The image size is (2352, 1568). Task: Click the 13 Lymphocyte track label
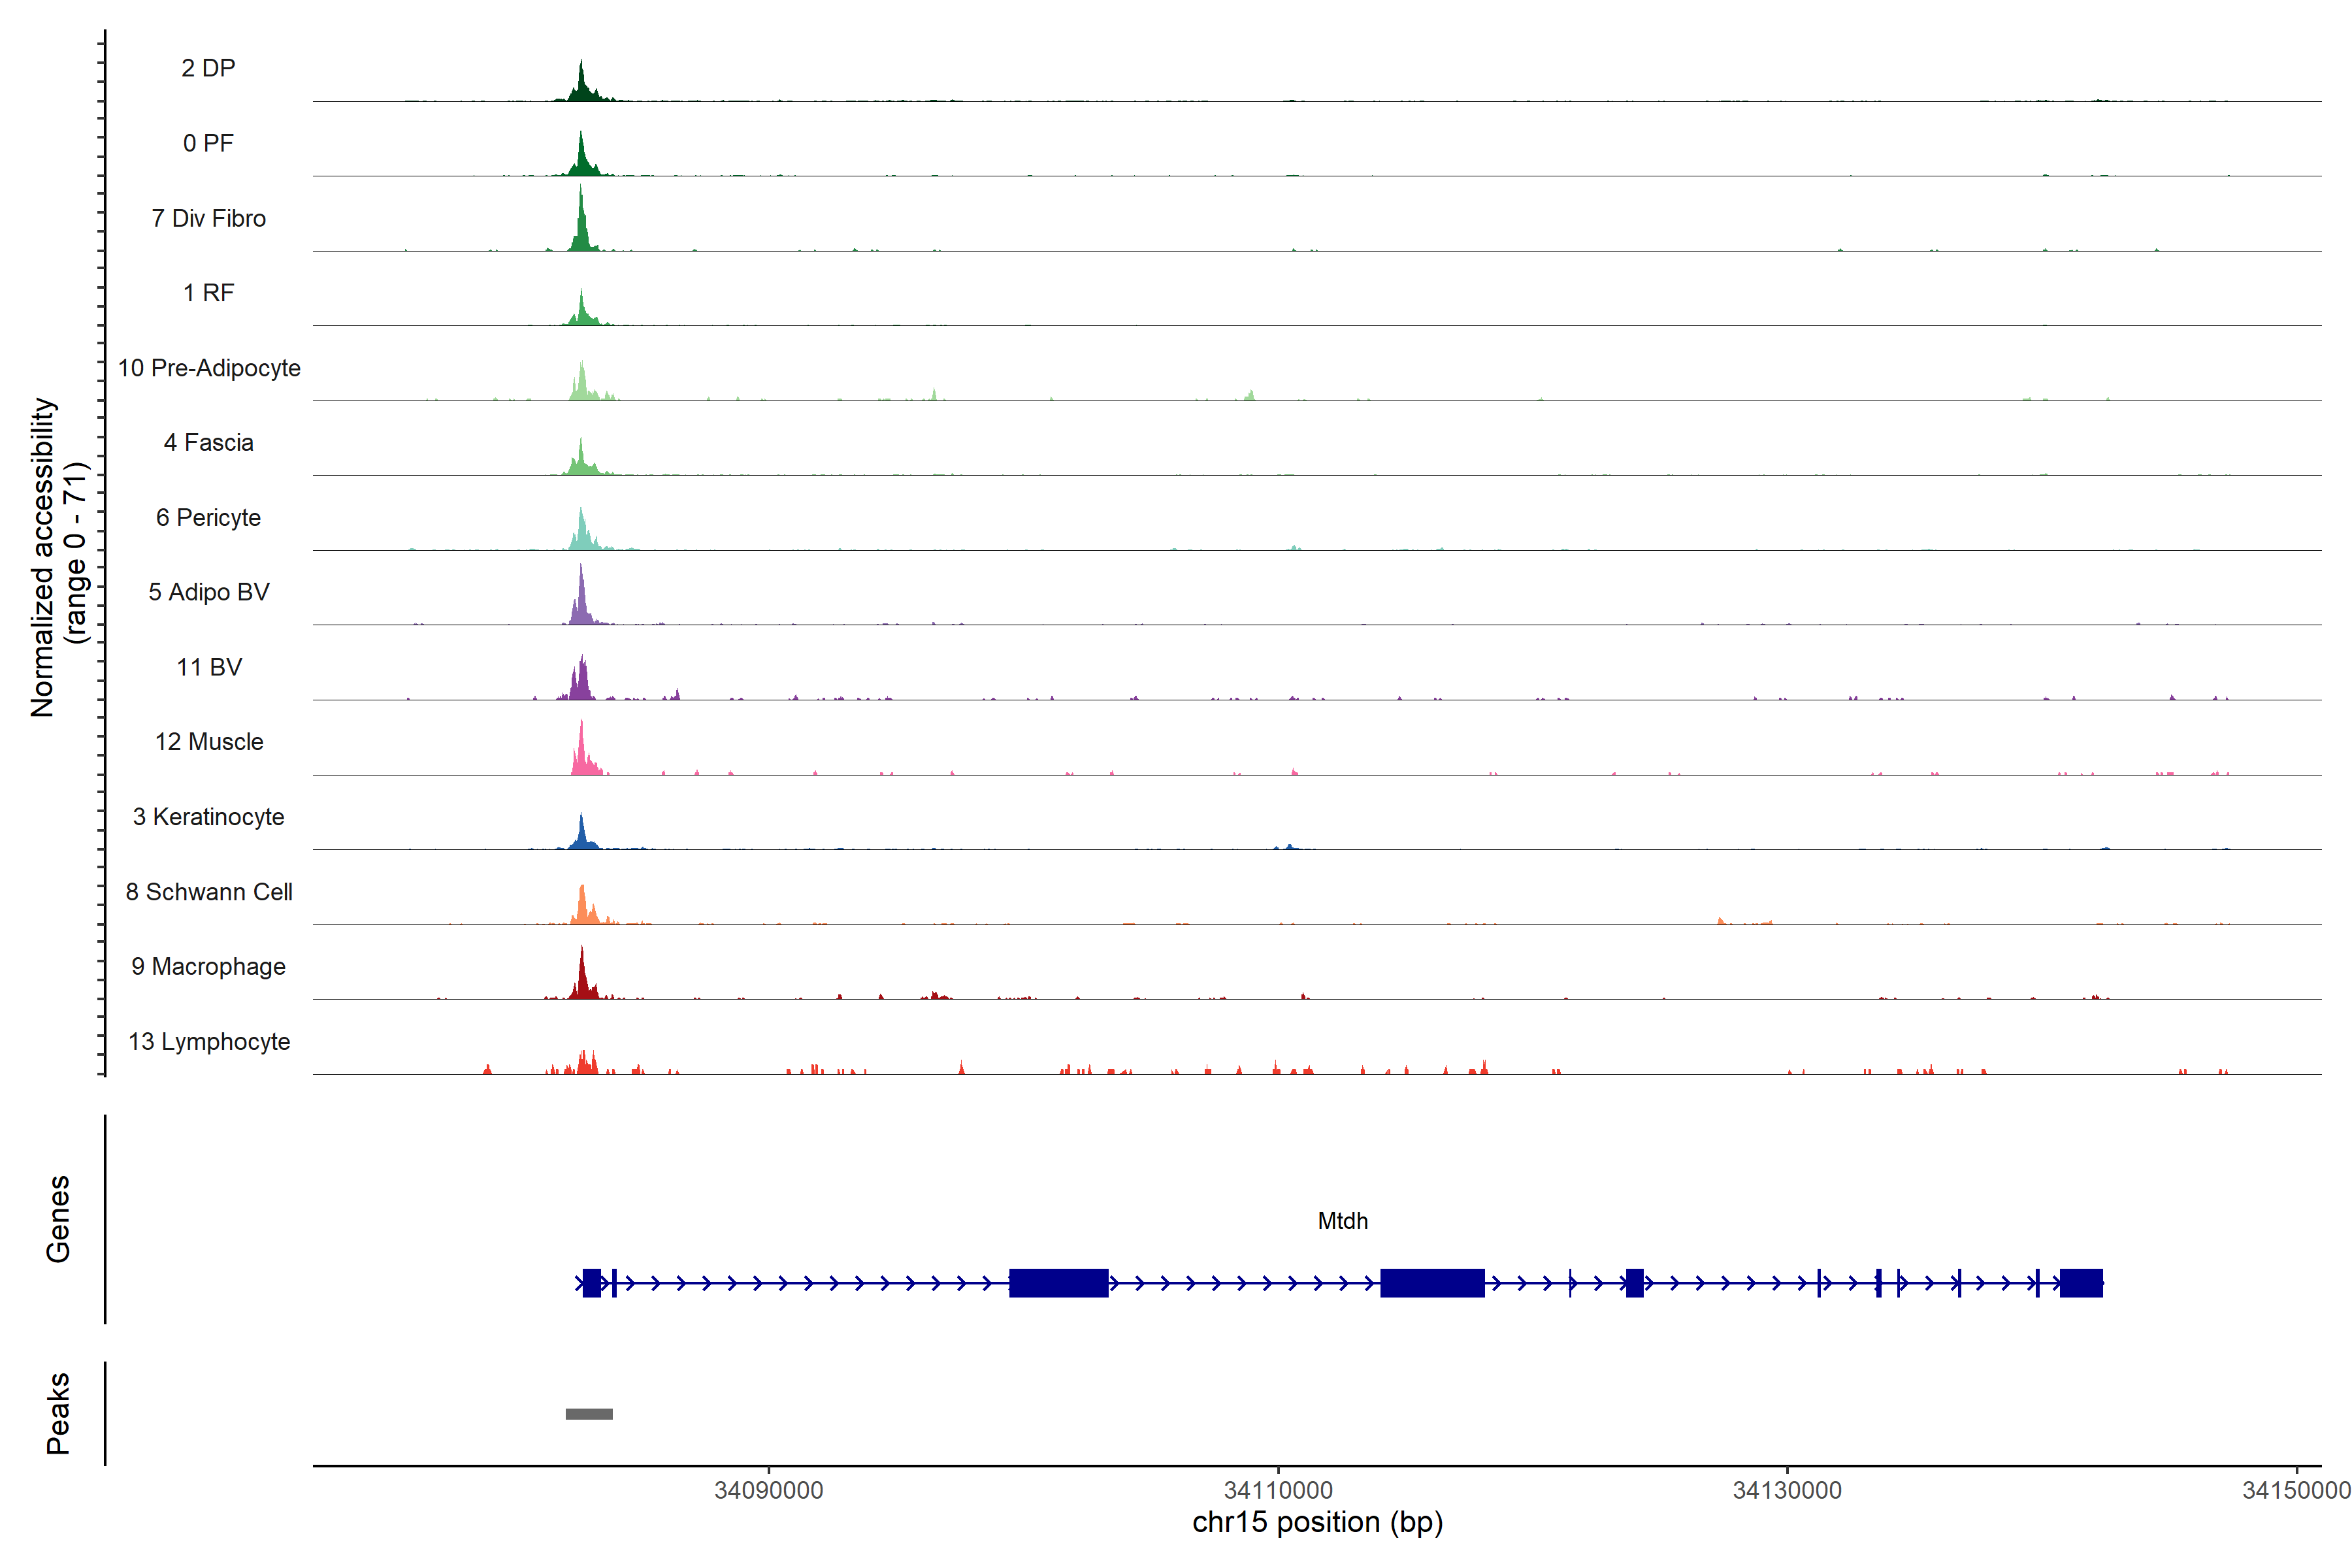pos(209,1041)
